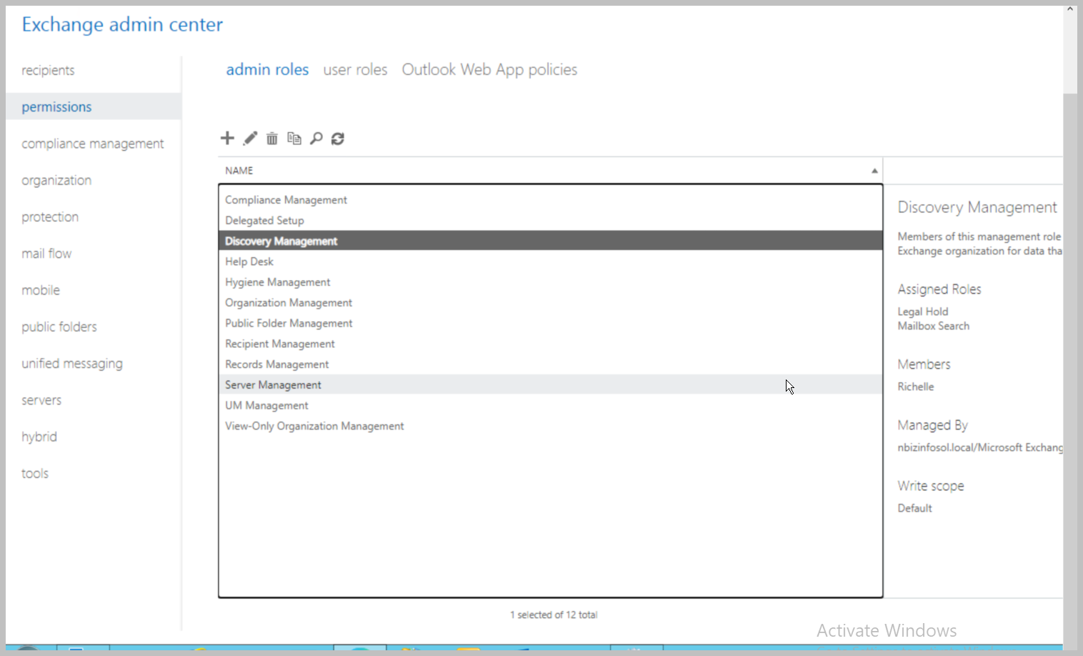
Task: Open the servers section
Action: coord(41,400)
